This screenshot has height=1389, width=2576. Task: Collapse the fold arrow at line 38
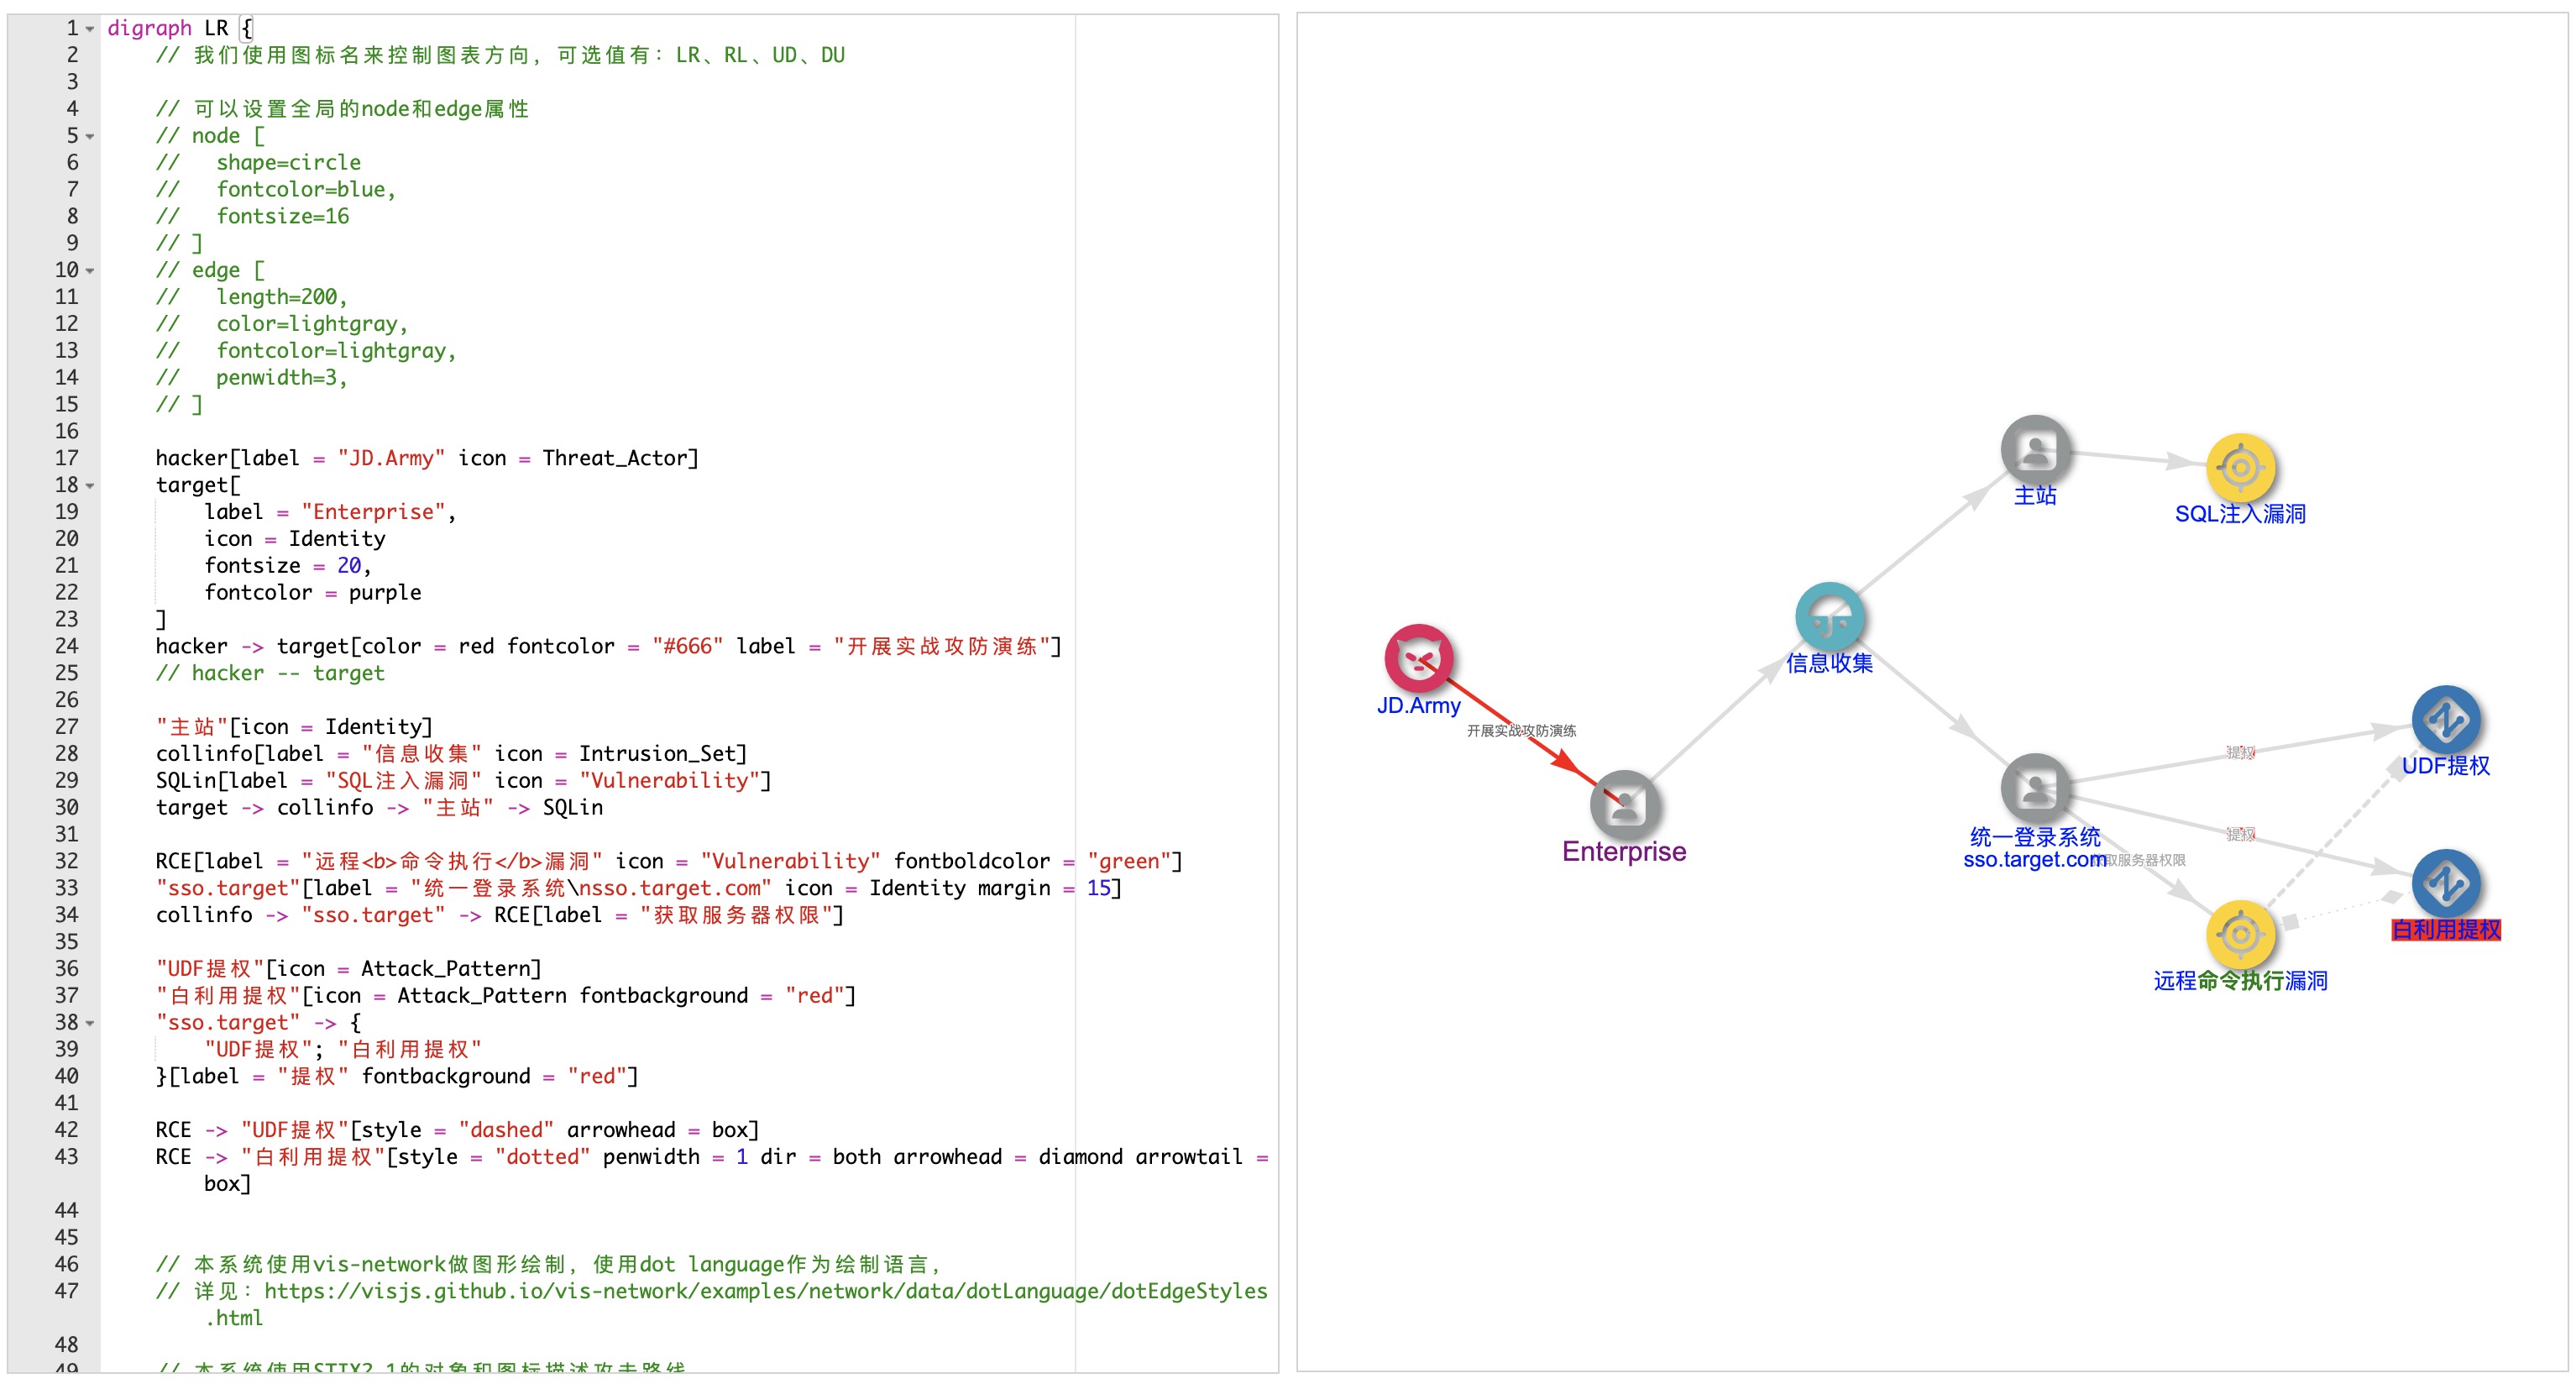tap(90, 1023)
